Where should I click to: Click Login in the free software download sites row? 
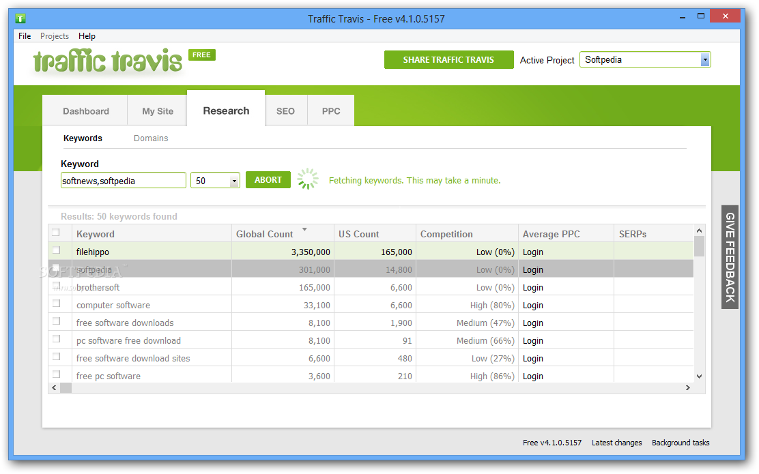(533, 359)
